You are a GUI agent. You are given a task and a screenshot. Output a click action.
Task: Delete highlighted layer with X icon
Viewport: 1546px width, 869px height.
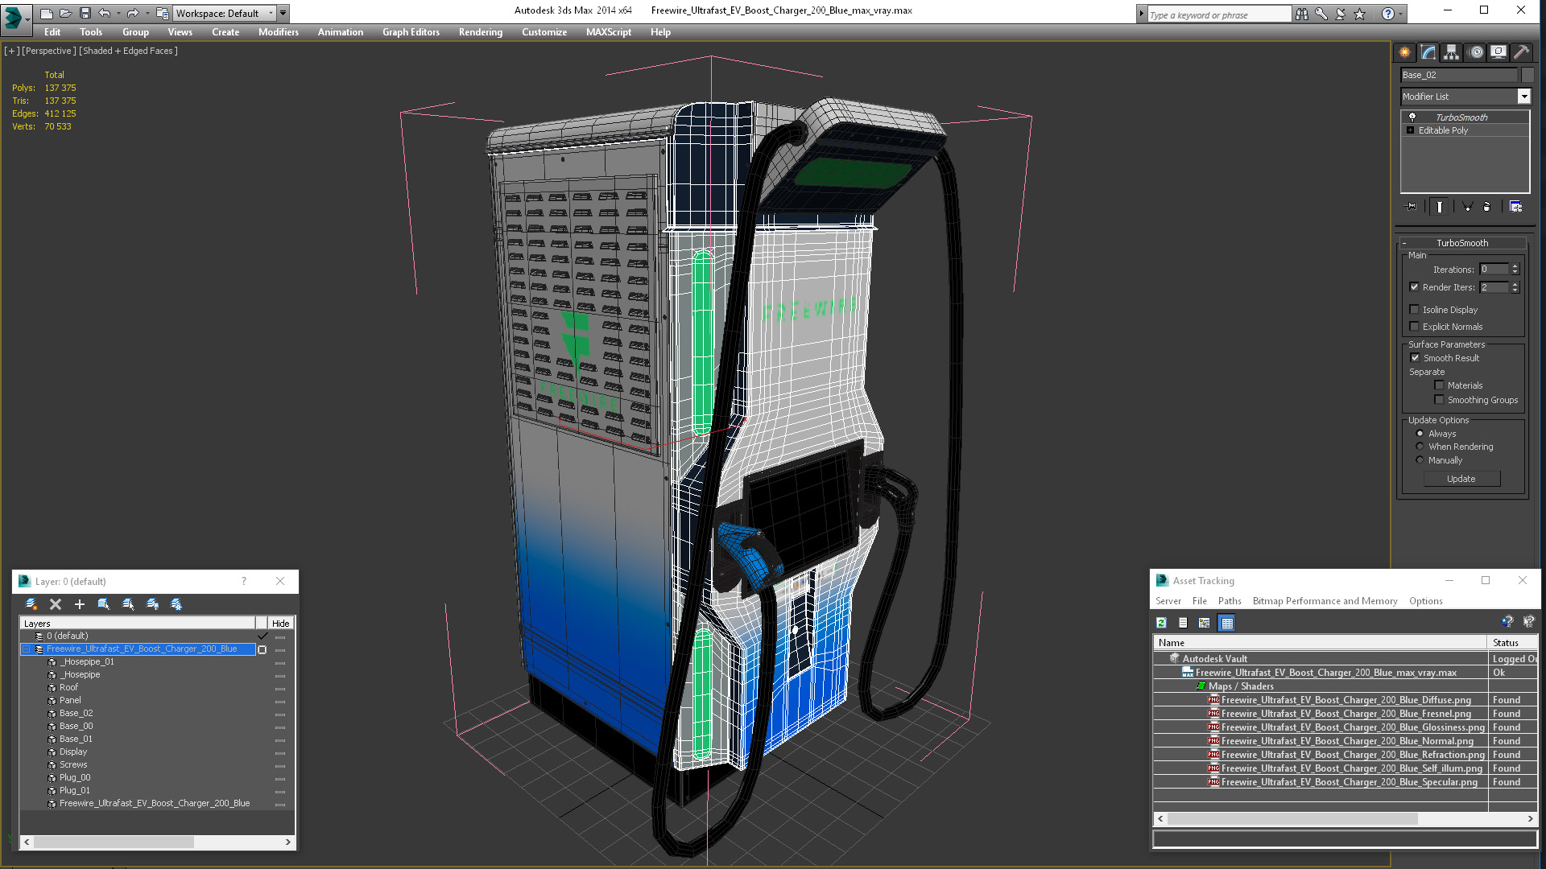tap(56, 604)
